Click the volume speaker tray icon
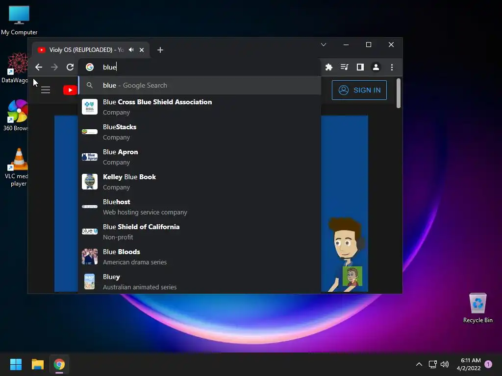Viewport: 502px width, 376px height. 445,364
